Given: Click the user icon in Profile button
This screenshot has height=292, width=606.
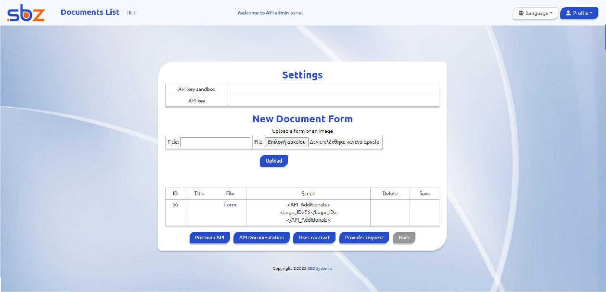Looking at the screenshot, I should 568,13.
